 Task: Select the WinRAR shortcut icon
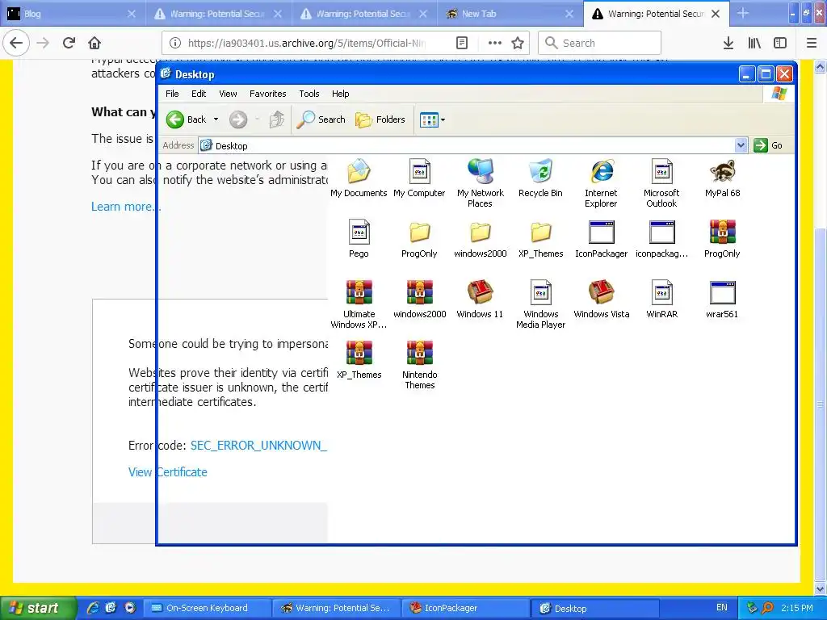point(661,292)
